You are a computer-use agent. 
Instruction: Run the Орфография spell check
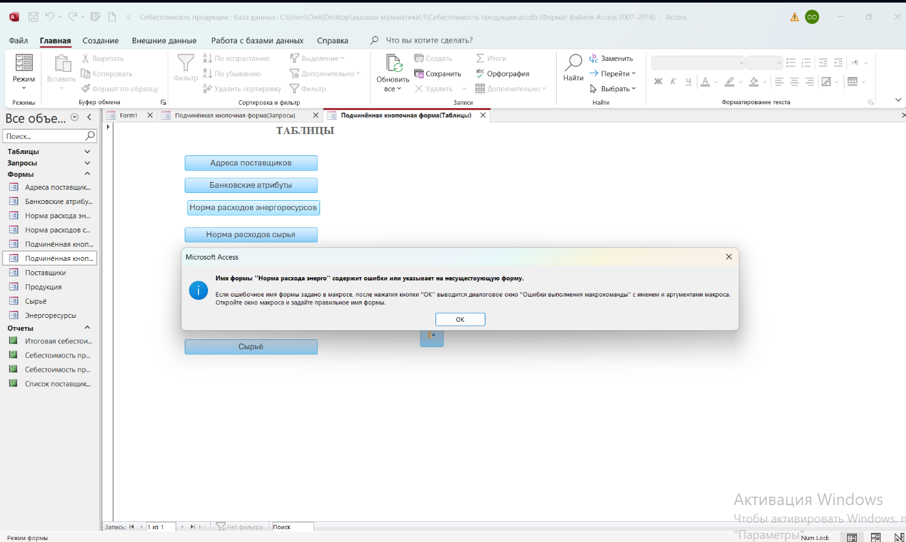pos(502,74)
